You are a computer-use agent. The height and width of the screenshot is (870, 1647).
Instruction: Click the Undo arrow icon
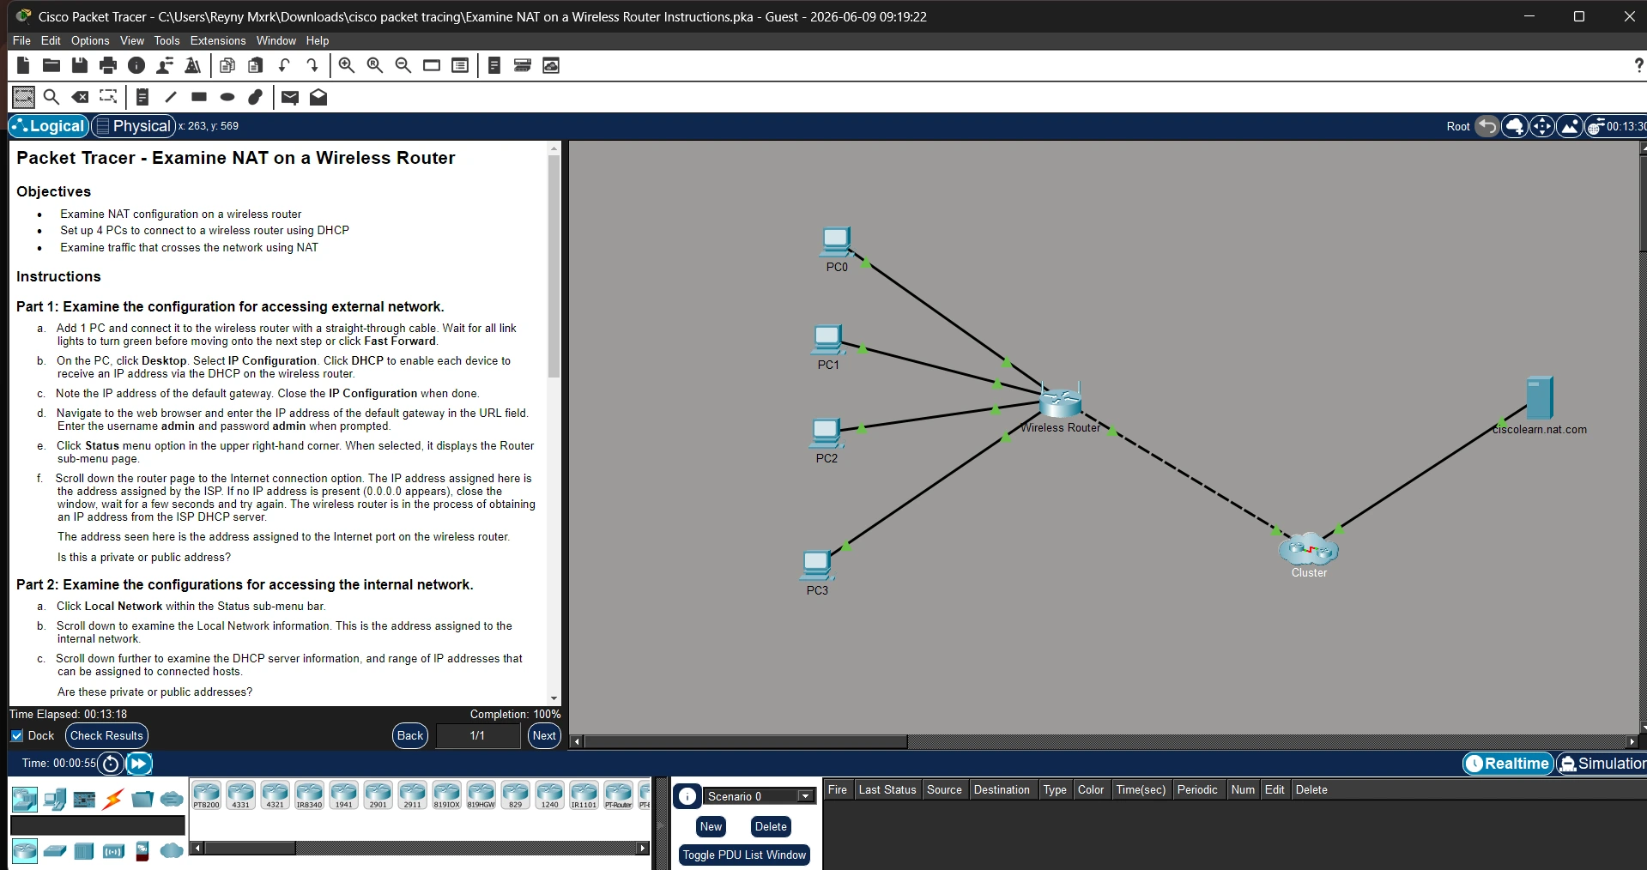[284, 65]
